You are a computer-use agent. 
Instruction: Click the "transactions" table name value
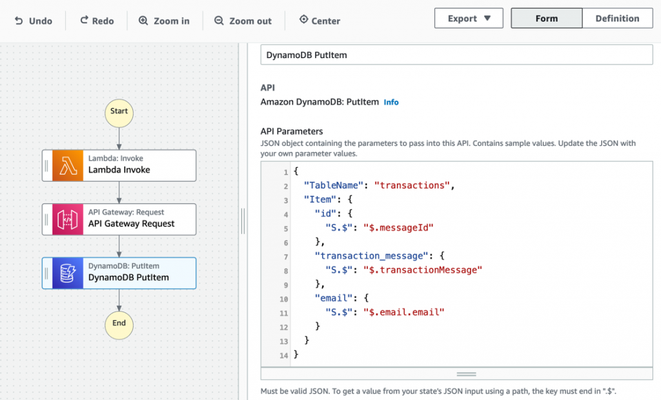click(x=412, y=185)
